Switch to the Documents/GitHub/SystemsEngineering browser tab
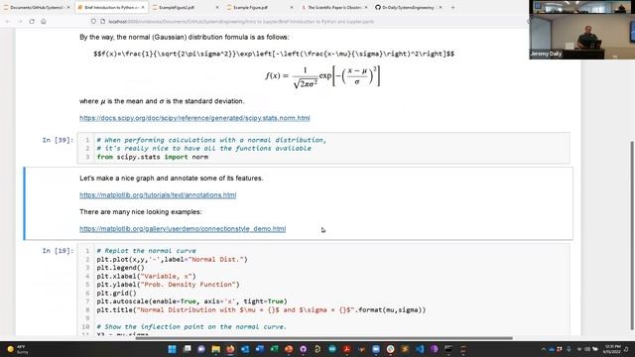The height and width of the screenshot is (357, 635). (36, 7)
